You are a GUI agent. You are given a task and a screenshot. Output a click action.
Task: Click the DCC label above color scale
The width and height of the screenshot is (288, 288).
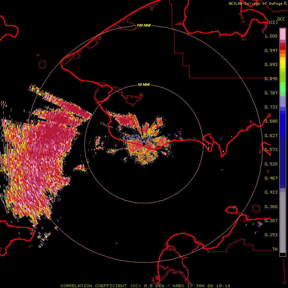[281, 19]
